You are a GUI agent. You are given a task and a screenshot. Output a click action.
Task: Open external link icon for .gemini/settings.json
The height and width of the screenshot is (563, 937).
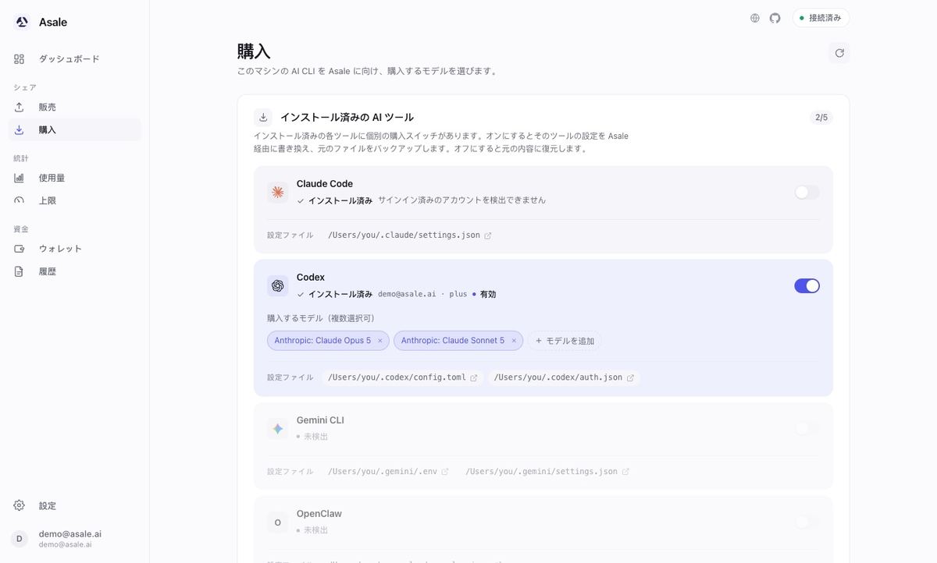pyautogui.click(x=625, y=472)
